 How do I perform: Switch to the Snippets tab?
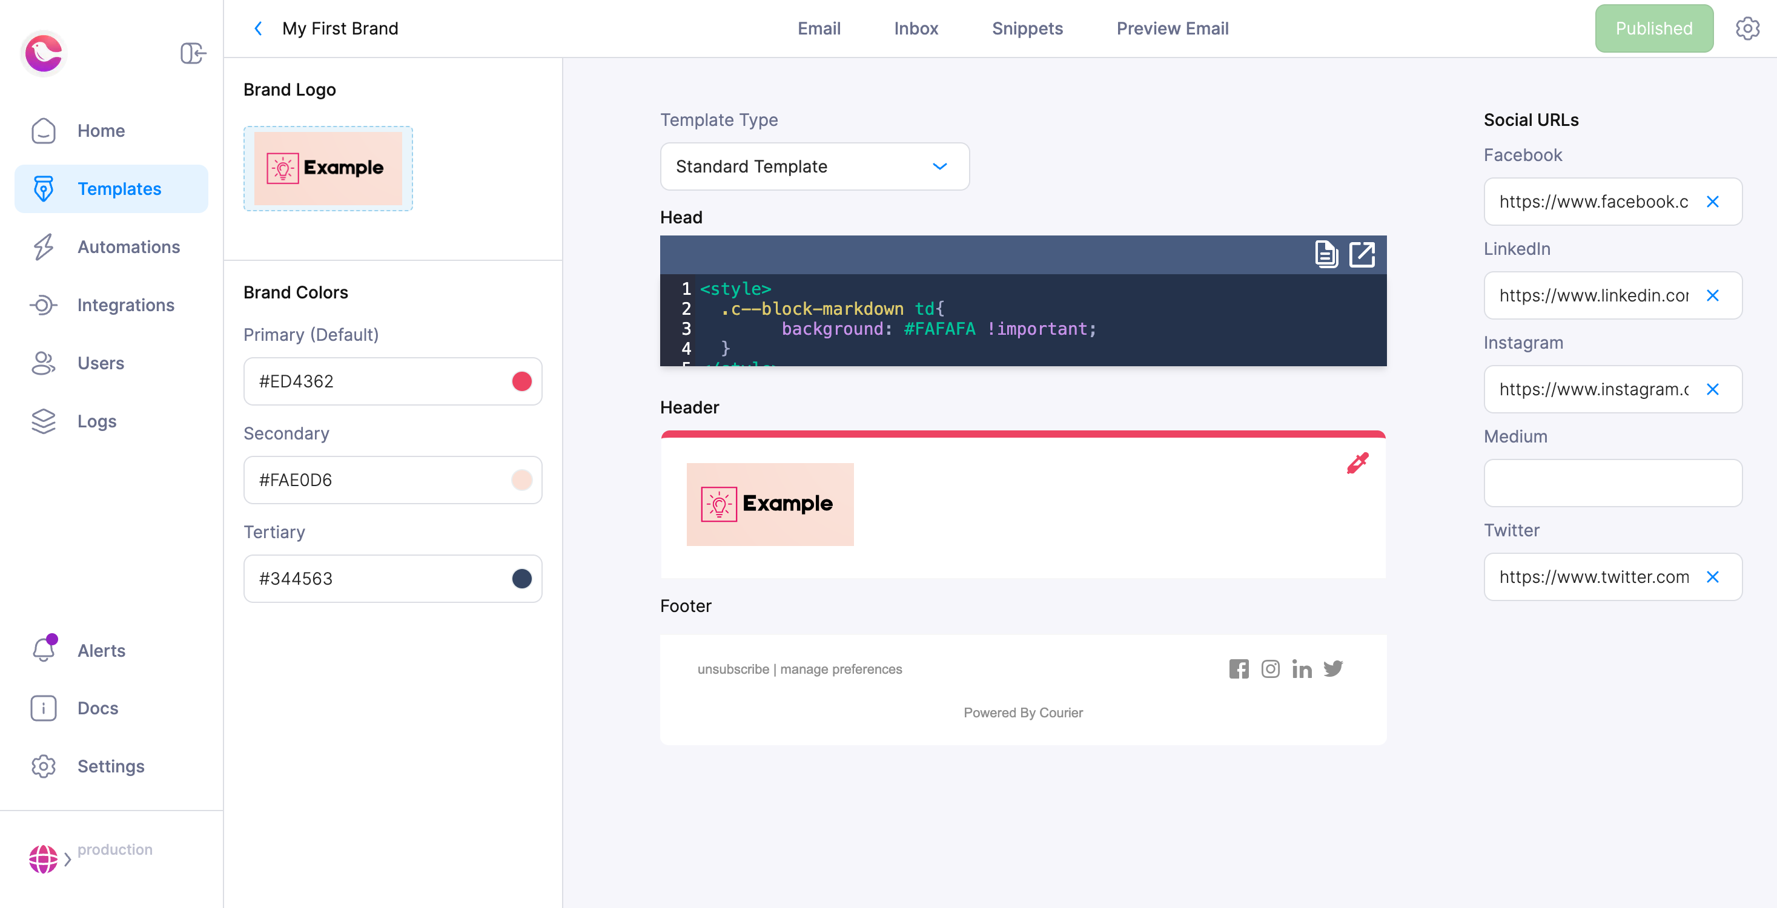coord(1027,28)
